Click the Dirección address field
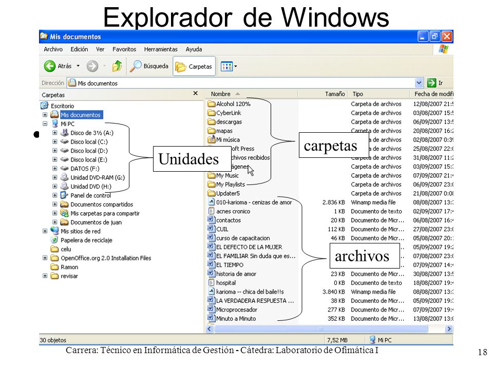The height and width of the screenshot is (369, 493). (x=241, y=83)
